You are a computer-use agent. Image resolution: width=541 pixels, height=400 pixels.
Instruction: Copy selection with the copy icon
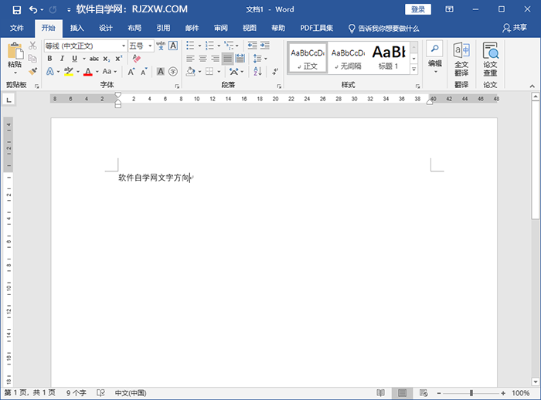(x=32, y=58)
